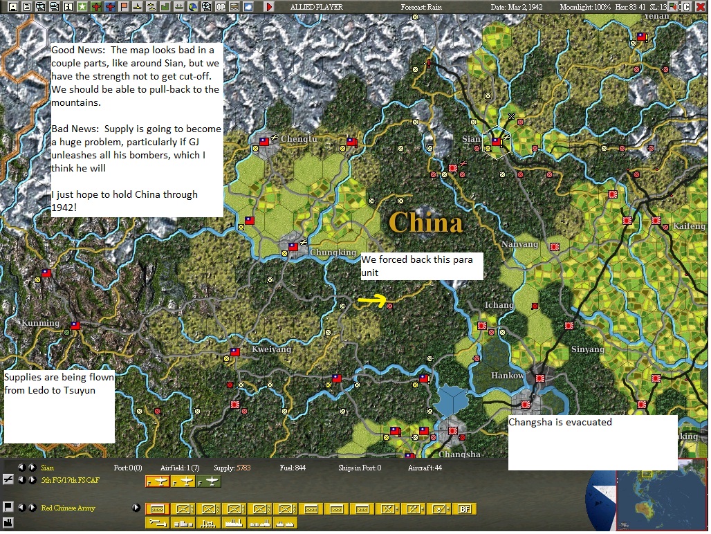
Task: Select the BF base force unit icon
Action: click(465, 509)
